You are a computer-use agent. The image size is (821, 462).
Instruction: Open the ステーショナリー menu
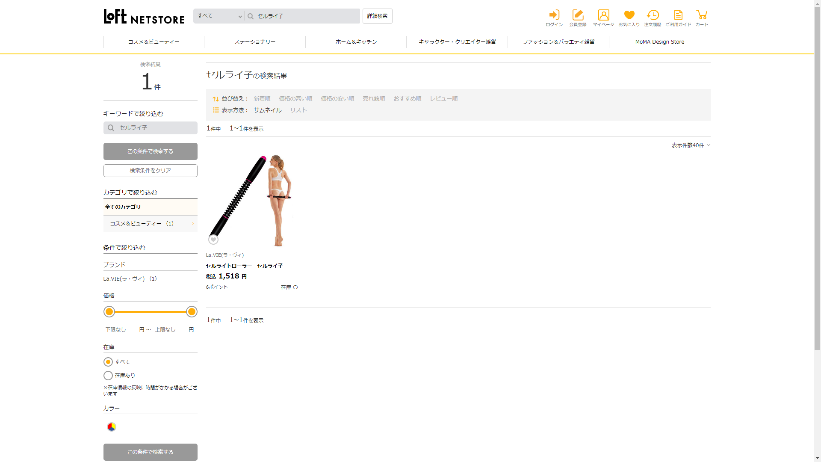(255, 42)
